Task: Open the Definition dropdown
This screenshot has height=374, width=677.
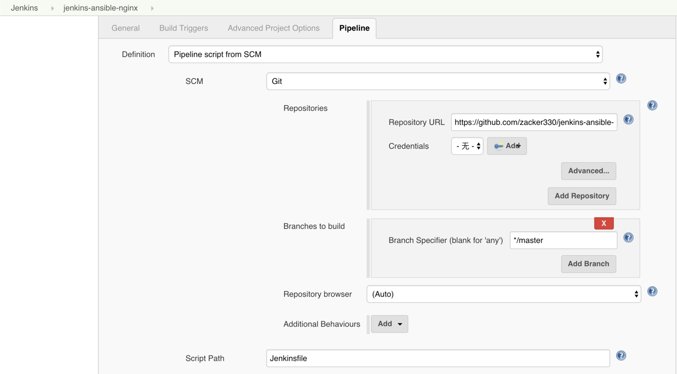Action: point(385,54)
